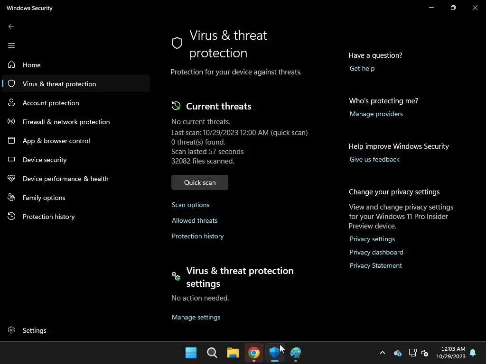The image size is (486, 364).
Task: Click the Current threats scan icon
Action: click(x=176, y=106)
